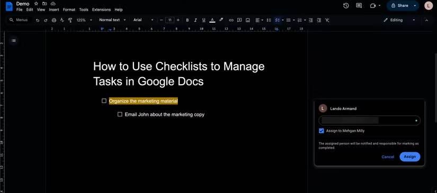Viewport: 437px width, 193px height.
Task: Uncheck Assign to Mehgan Milly
Action: tap(322, 131)
